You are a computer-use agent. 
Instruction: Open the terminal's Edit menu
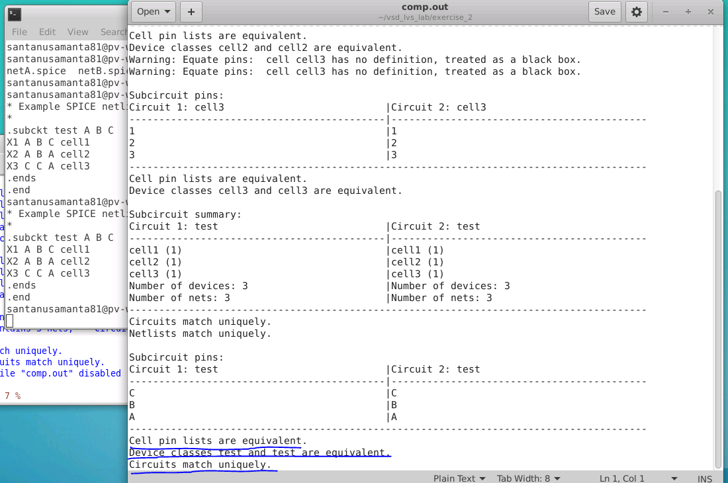(x=46, y=32)
